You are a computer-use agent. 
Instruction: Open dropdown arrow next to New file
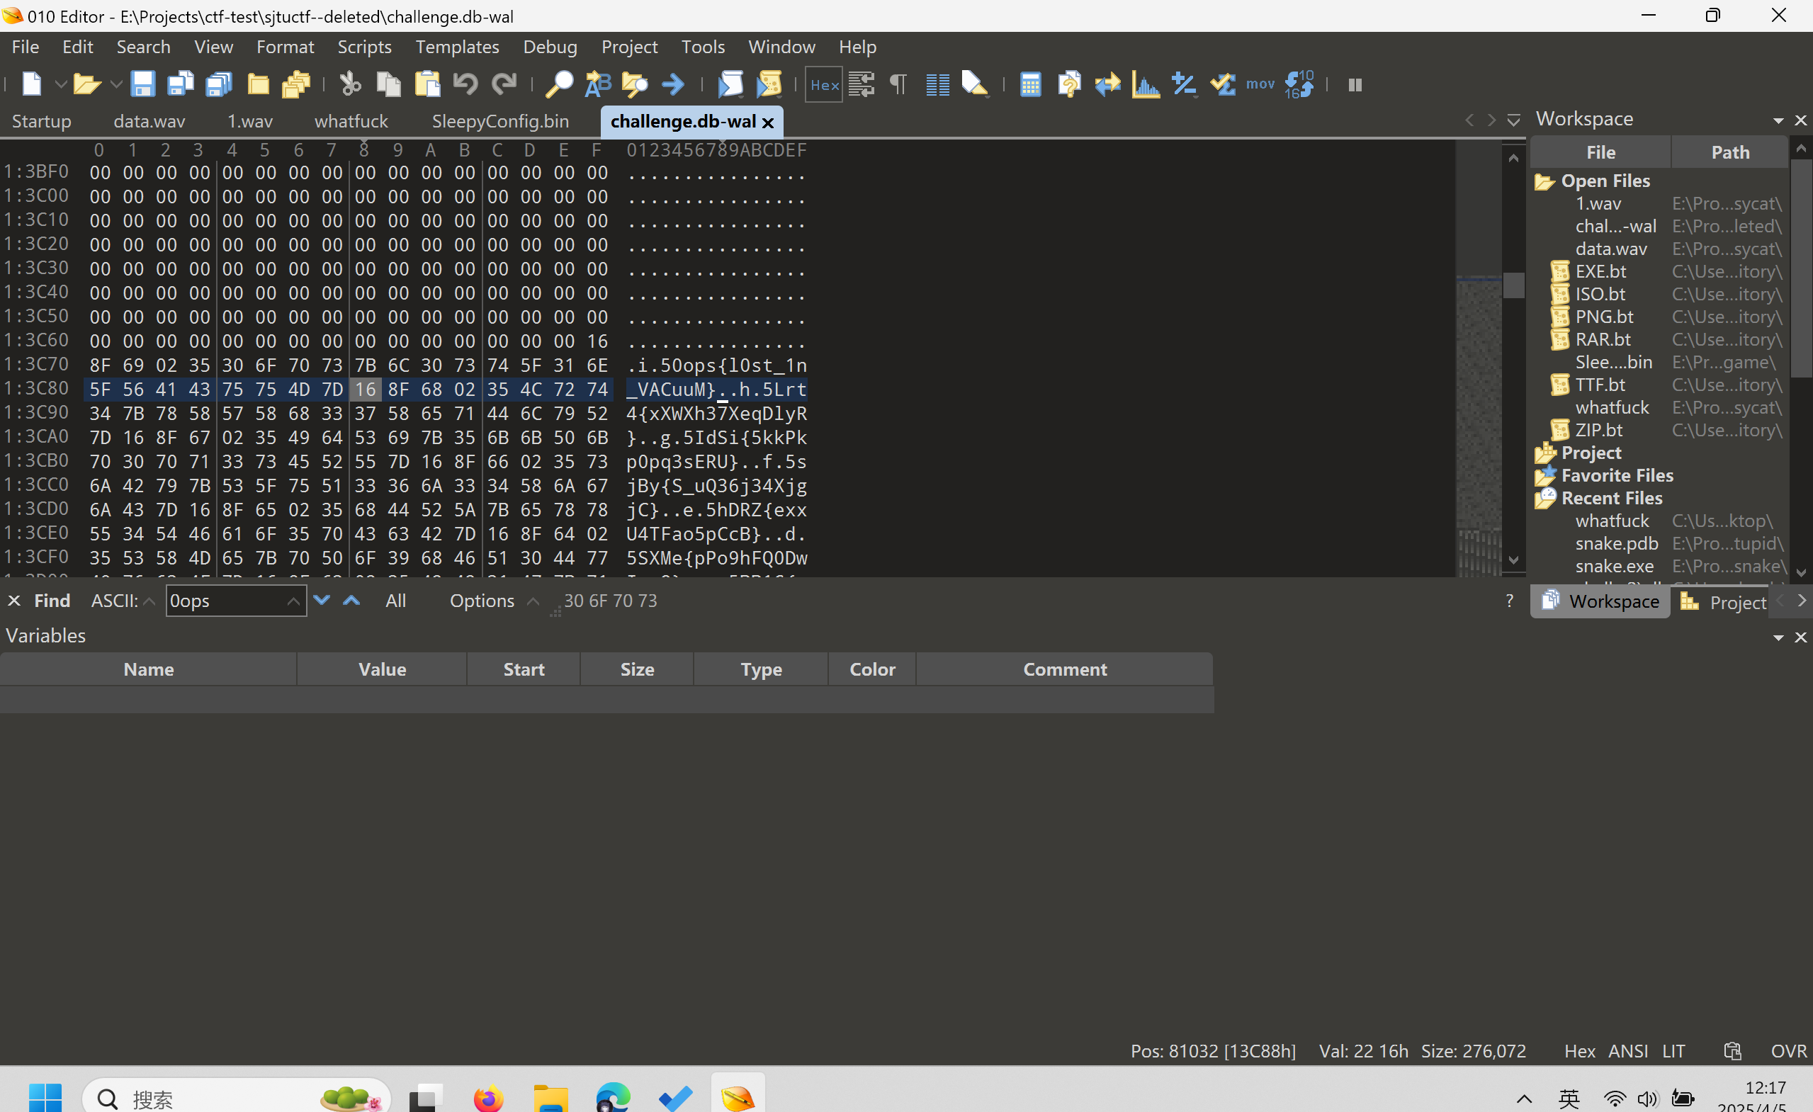(x=61, y=84)
